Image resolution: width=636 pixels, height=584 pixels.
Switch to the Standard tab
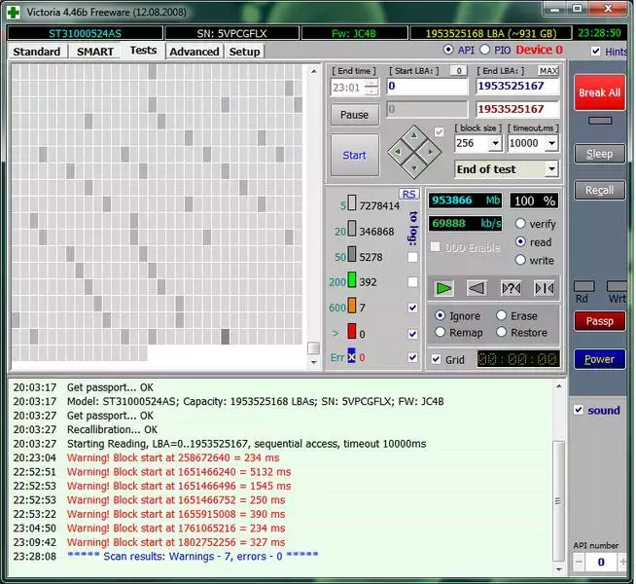(37, 52)
